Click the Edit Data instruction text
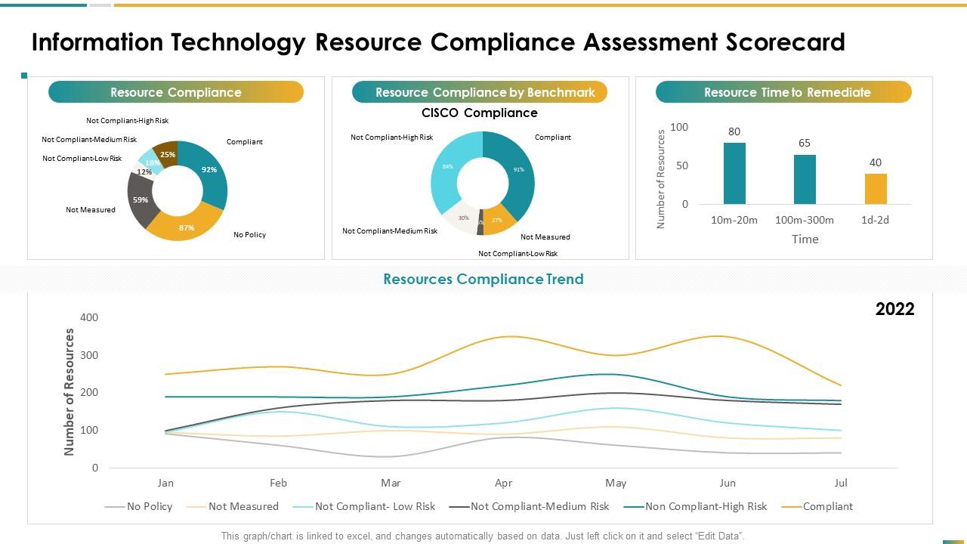Viewport: 967px width, 544px height. (483, 534)
